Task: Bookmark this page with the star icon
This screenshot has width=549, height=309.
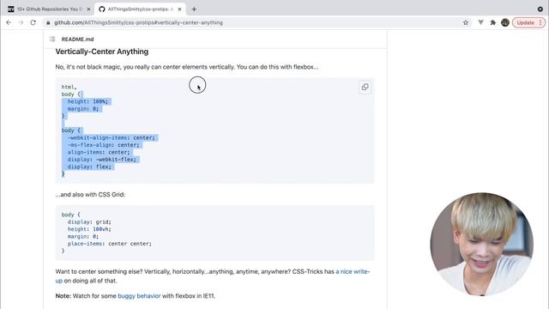Action: click(x=466, y=23)
